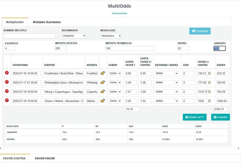Screen dimensions: 242x164
Task: Focus the Nombre Múltiple input field
Action: 30,36
